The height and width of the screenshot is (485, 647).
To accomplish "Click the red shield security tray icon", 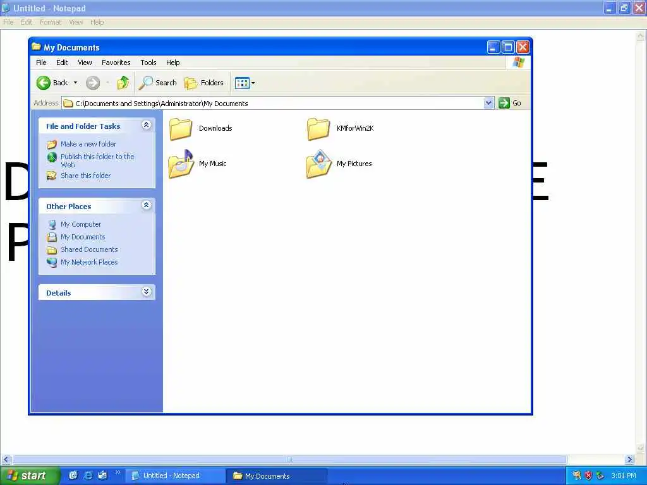I will 588,476.
